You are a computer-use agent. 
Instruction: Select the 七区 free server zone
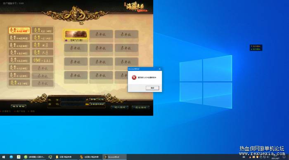43,45
